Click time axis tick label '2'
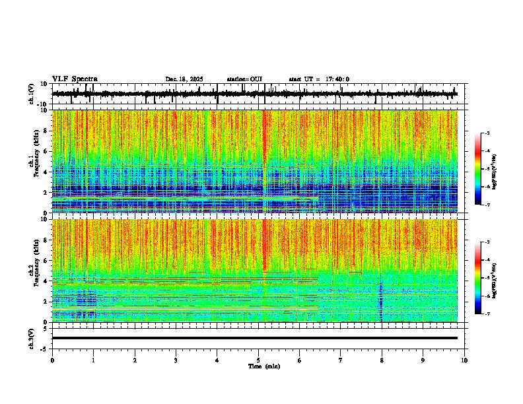 point(135,360)
